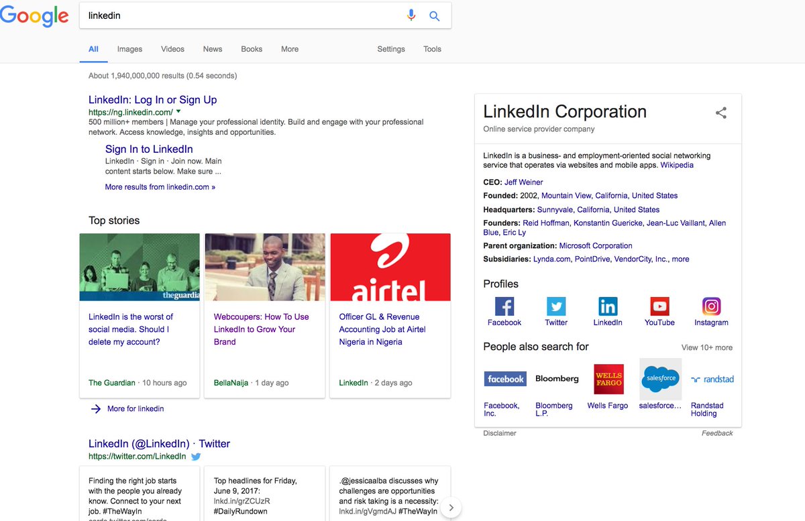
Task: Click the Facebook, Inc. logo thumbnail
Action: pyautogui.click(x=505, y=379)
